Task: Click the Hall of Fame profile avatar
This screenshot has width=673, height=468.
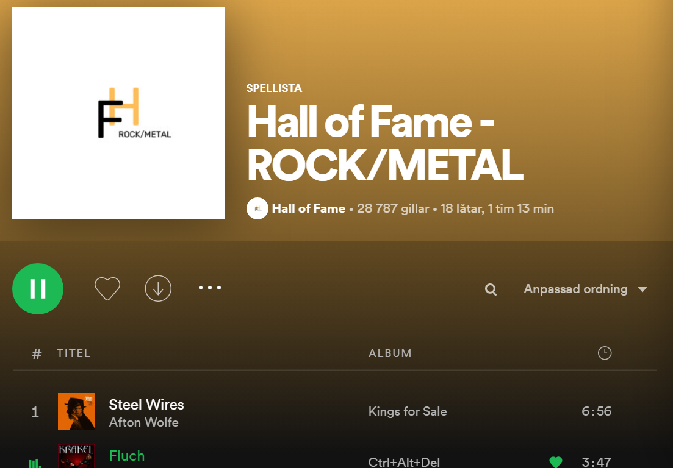Action: click(x=257, y=209)
